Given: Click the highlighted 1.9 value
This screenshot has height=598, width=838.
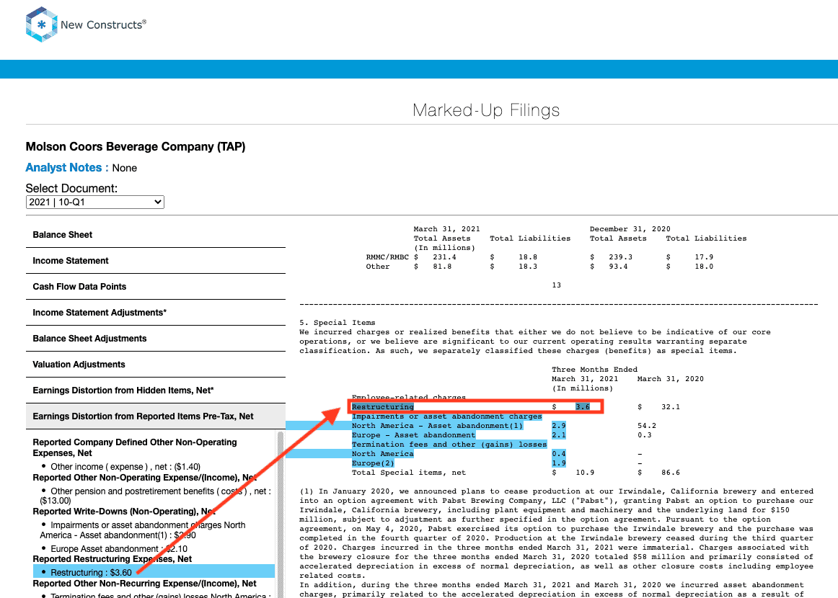Looking at the screenshot, I should coord(558,463).
